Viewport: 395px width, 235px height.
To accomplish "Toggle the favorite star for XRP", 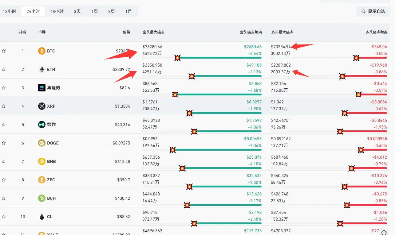I will coord(4,106).
